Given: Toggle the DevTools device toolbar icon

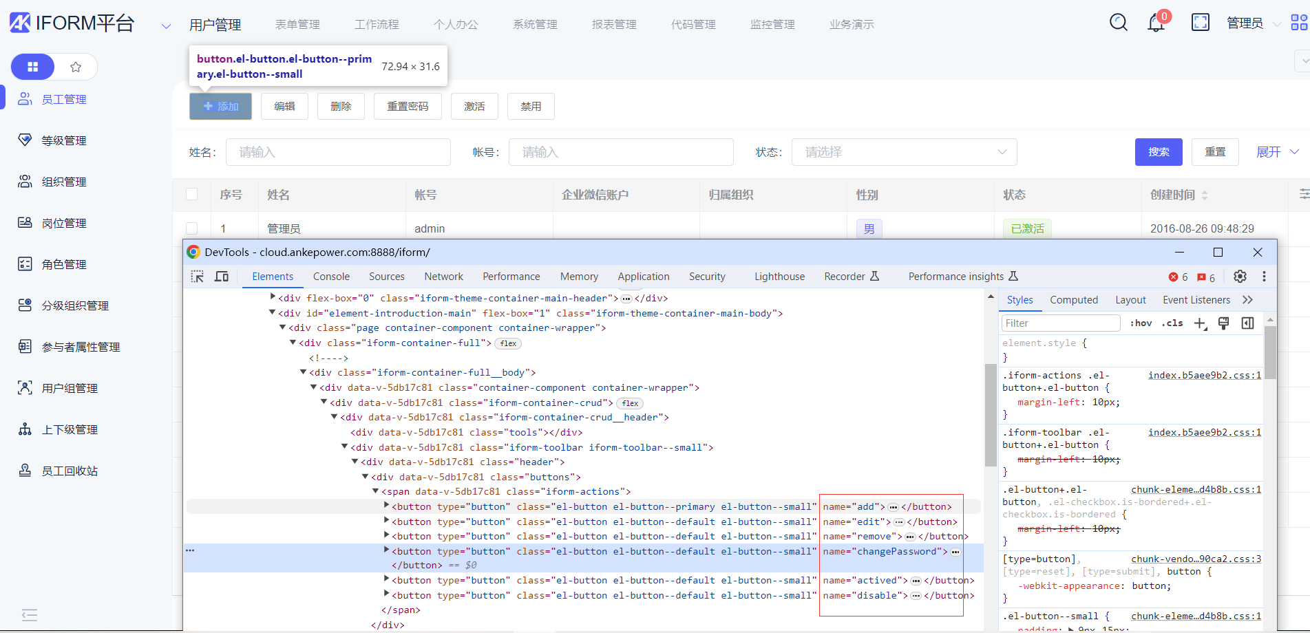Looking at the screenshot, I should click(x=222, y=277).
